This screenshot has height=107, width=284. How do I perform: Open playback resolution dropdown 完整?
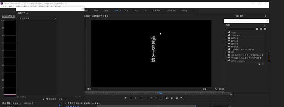208,89
